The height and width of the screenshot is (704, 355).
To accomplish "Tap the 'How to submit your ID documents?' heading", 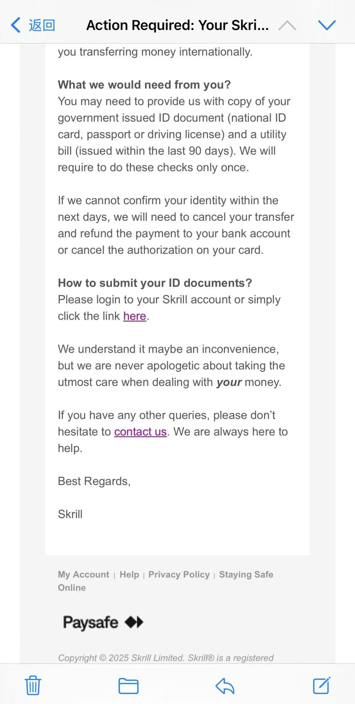I will (x=155, y=283).
